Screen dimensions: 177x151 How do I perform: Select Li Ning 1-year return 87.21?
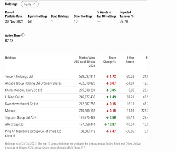coord(130,97)
